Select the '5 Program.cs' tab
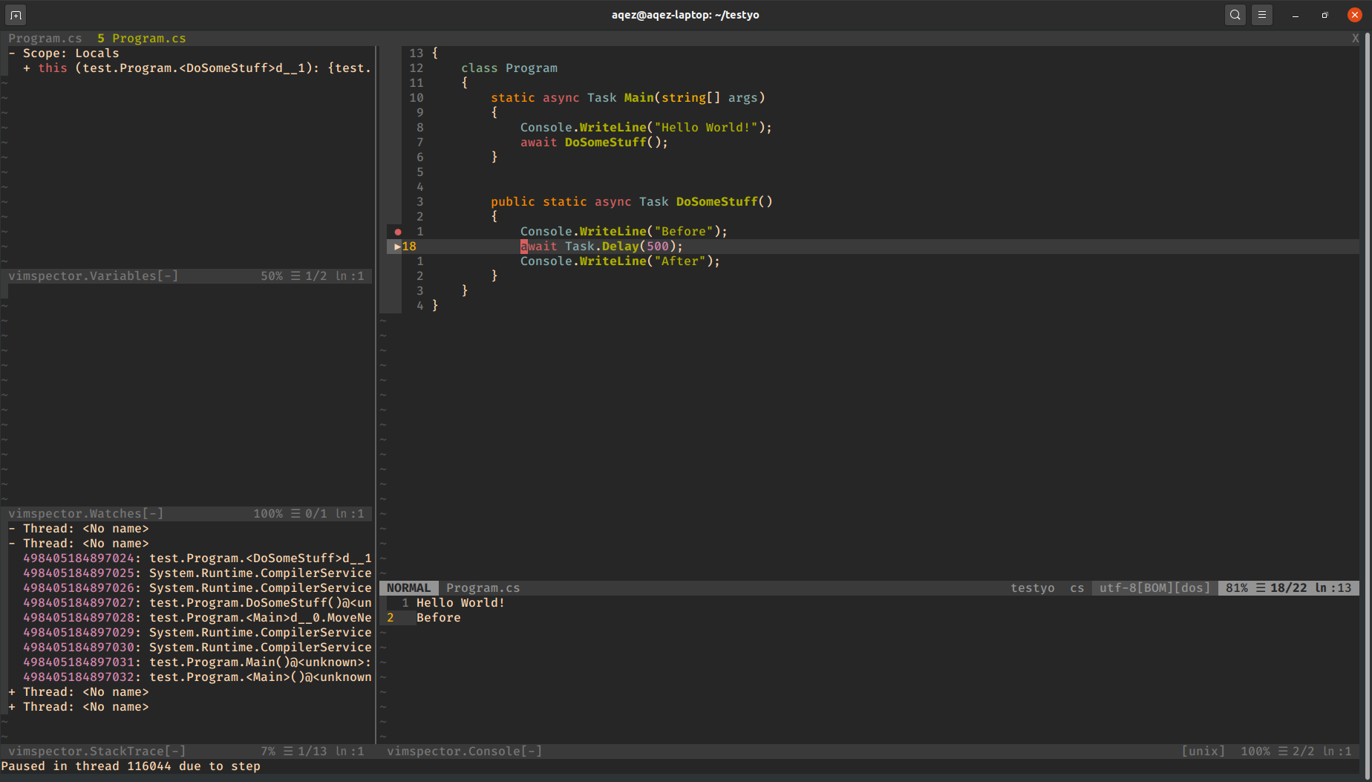Image resolution: width=1372 pixels, height=782 pixels. coord(142,39)
